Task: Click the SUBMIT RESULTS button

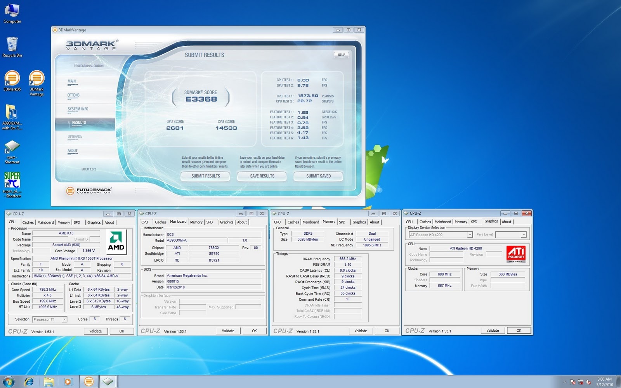Action: pyautogui.click(x=205, y=176)
